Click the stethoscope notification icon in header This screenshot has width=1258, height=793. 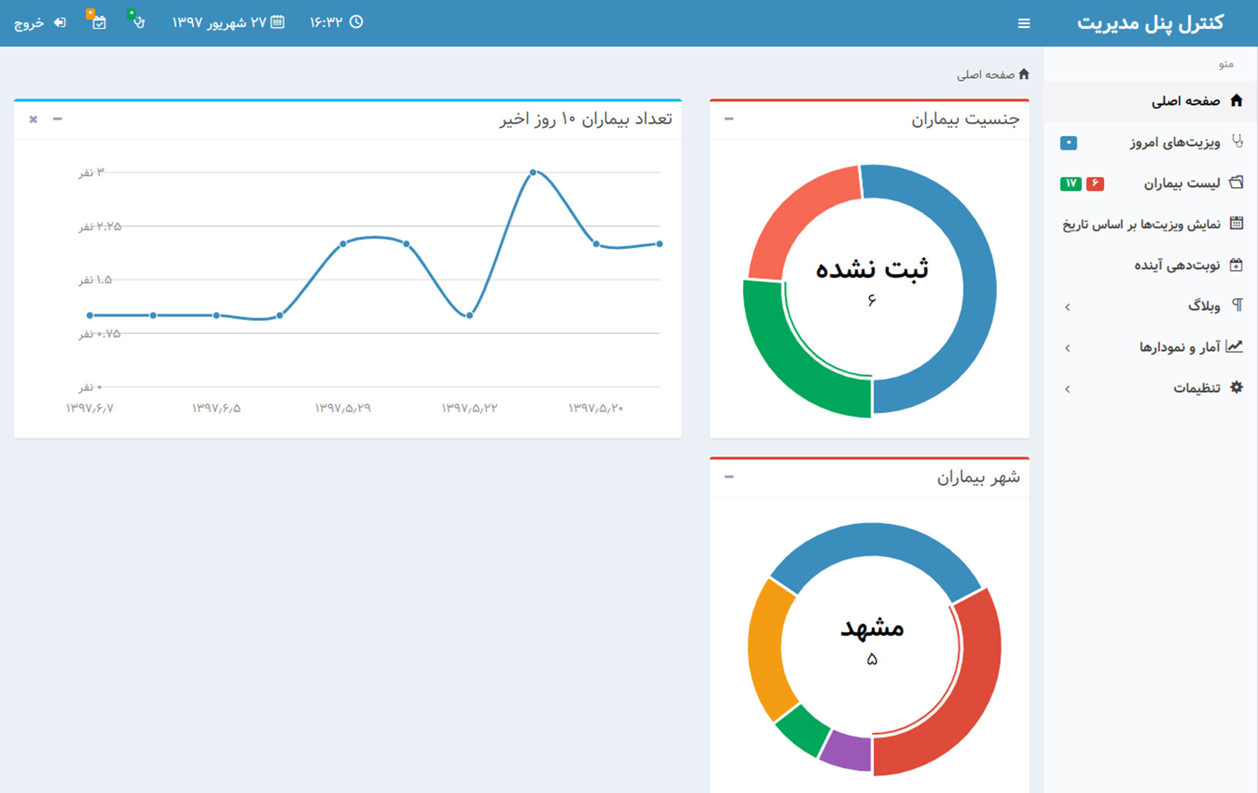[x=137, y=21]
